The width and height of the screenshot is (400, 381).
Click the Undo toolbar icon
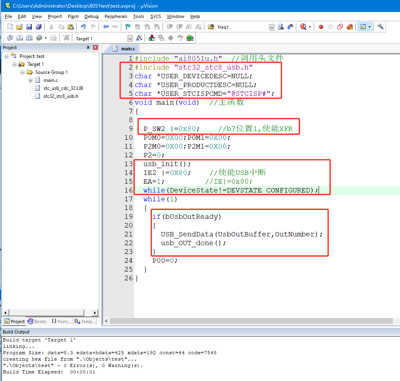83,27
